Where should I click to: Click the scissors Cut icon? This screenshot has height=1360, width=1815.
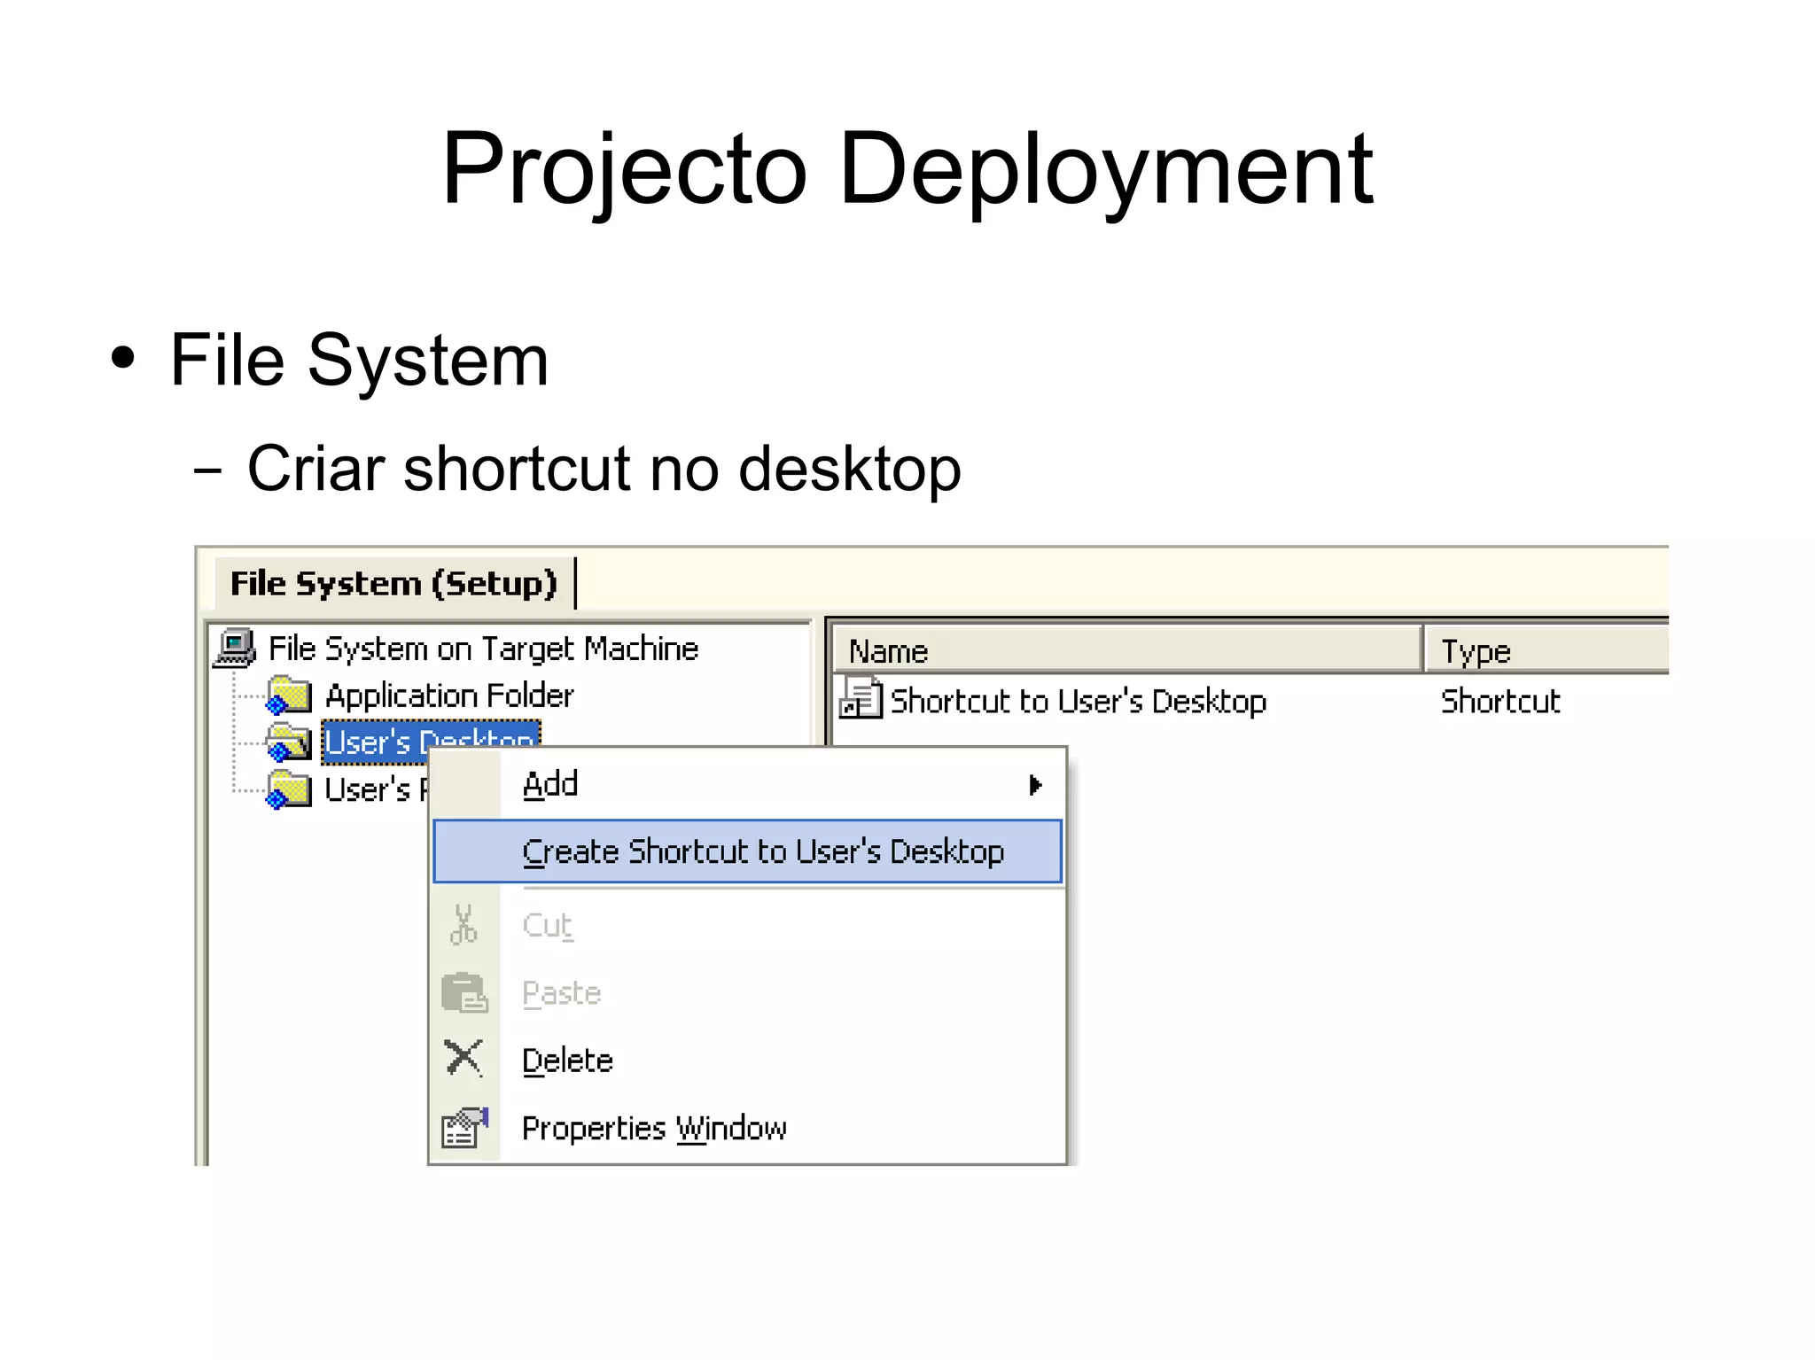pyautogui.click(x=463, y=925)
